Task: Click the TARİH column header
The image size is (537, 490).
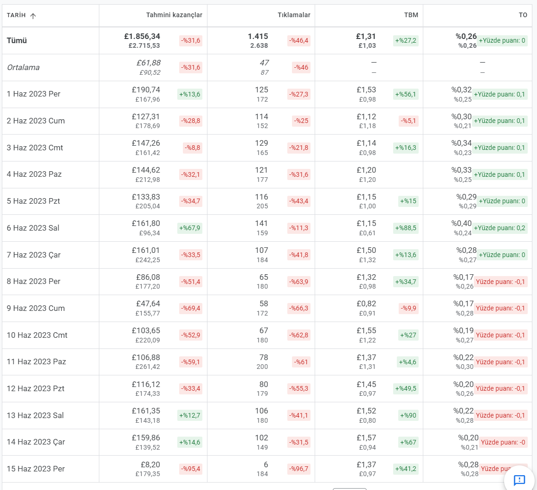Action: pos(16,15)
